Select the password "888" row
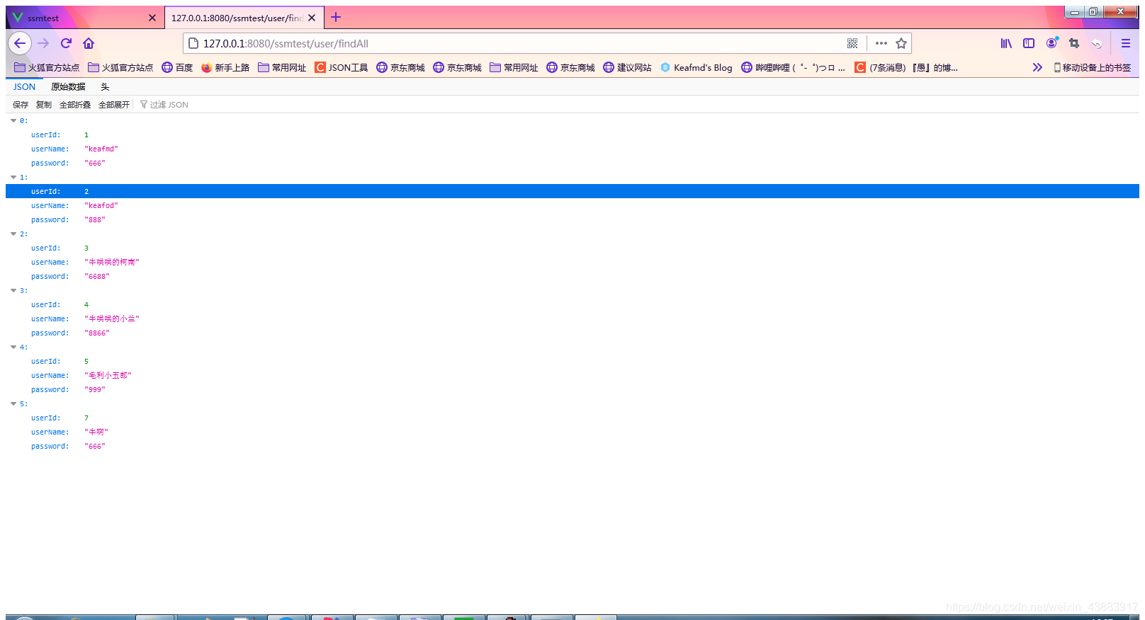Screen dimensions: 1145x620 pyautogui.click(x=572, y=219)
